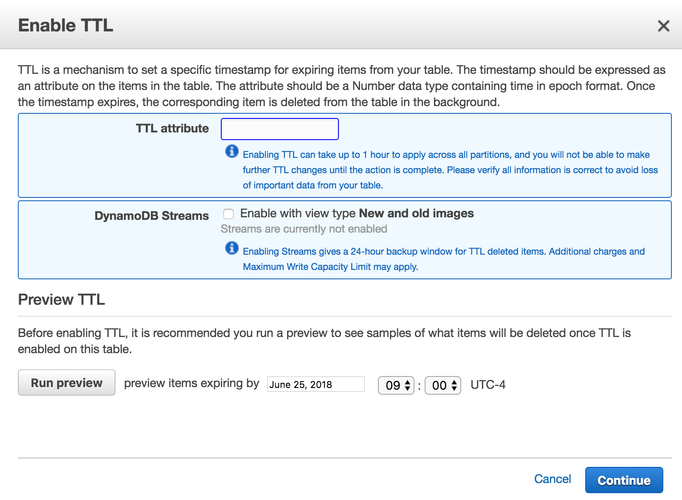Click the 'Streams are currently not enabled' text

(x=304, y=229)
